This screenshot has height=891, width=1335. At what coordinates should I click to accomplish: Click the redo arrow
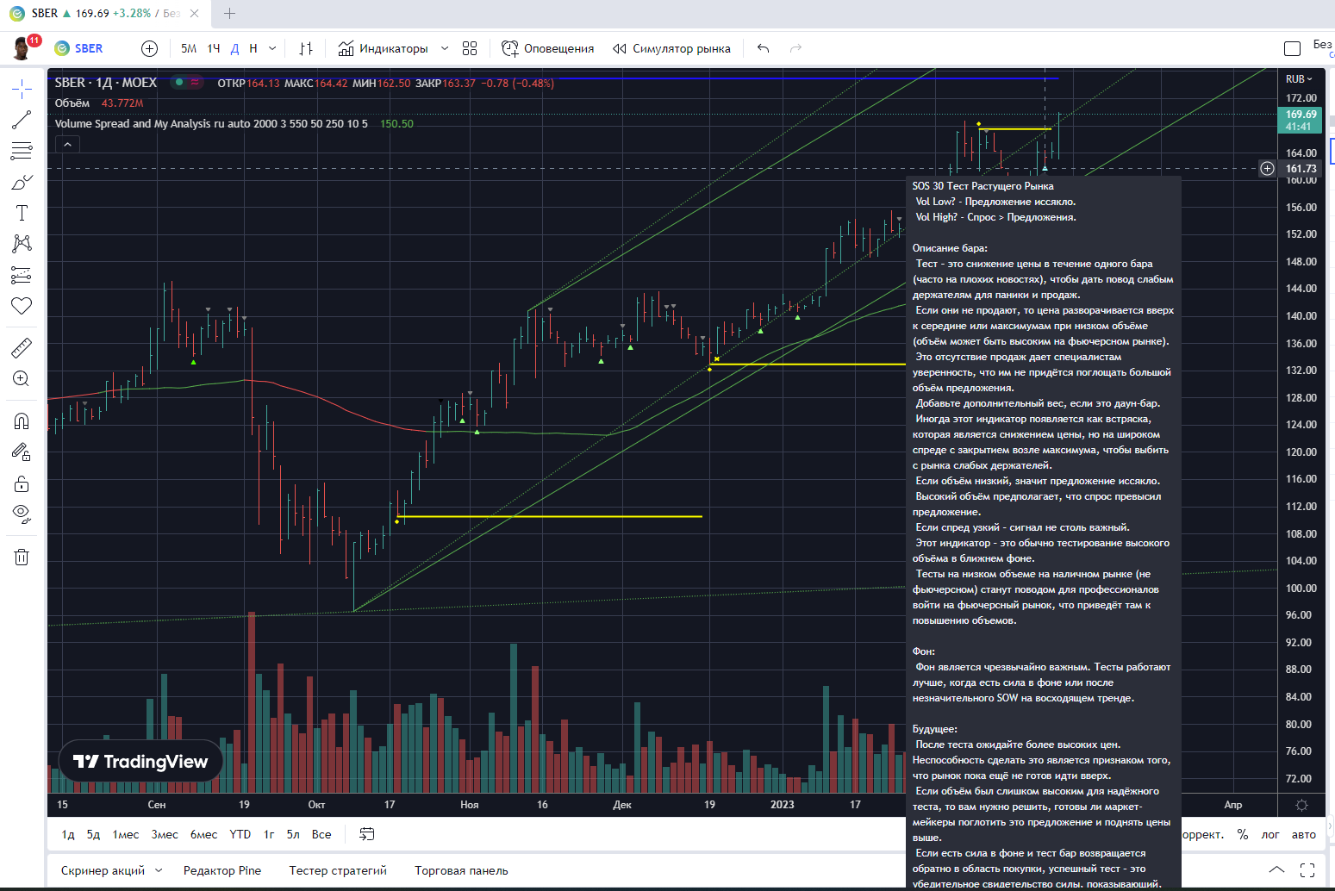coord(795,48)
